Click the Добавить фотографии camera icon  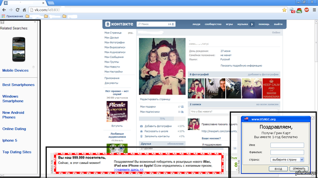pyautogui.click(x=141, y=126)
